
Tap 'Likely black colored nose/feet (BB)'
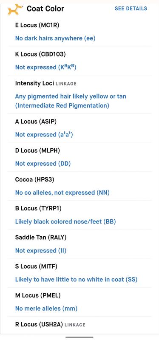click(x=65, y=221)
